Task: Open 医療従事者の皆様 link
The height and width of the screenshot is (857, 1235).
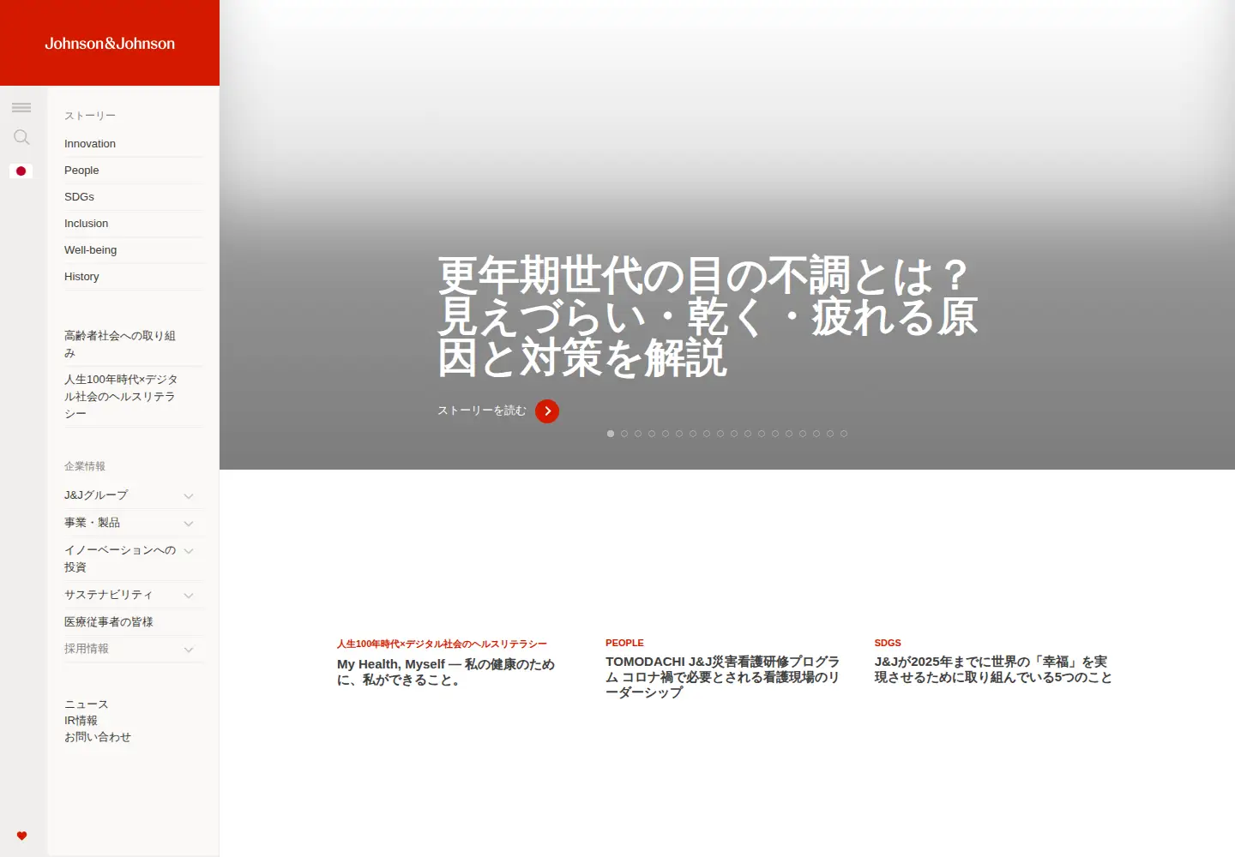Action: pyautogui.click(x=109, y=622)
